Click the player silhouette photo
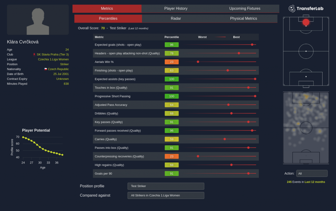336x211 pixels. coord(38,20)
